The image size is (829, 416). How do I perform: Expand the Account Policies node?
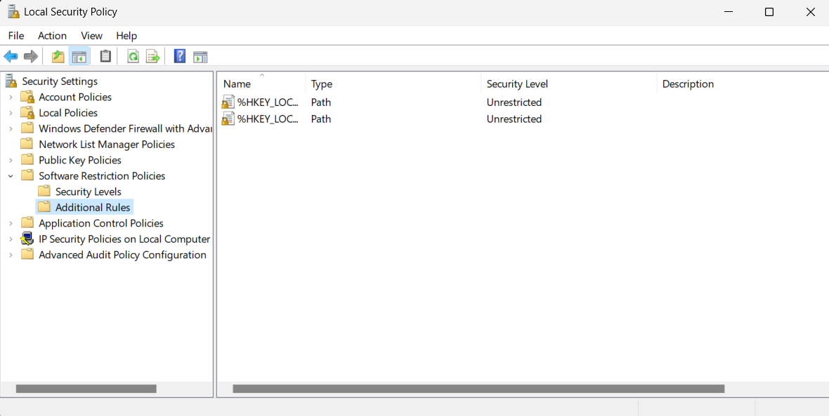(x=10, y=97)
